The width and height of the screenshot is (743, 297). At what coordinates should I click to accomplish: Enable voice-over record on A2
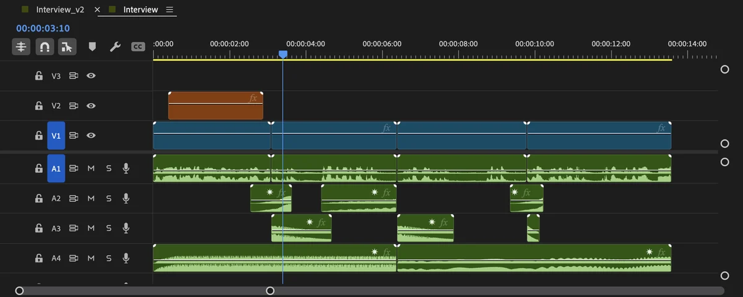coord(126,198)
